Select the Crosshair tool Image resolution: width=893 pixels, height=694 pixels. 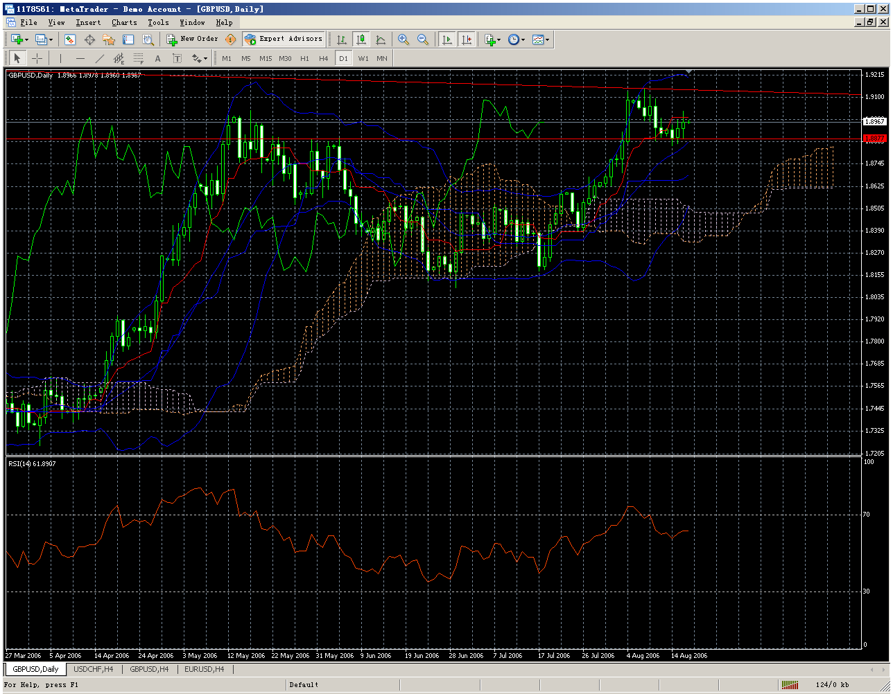point(37,58)
